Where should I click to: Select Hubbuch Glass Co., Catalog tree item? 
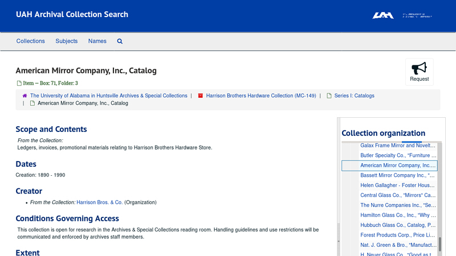click(397, 225)
